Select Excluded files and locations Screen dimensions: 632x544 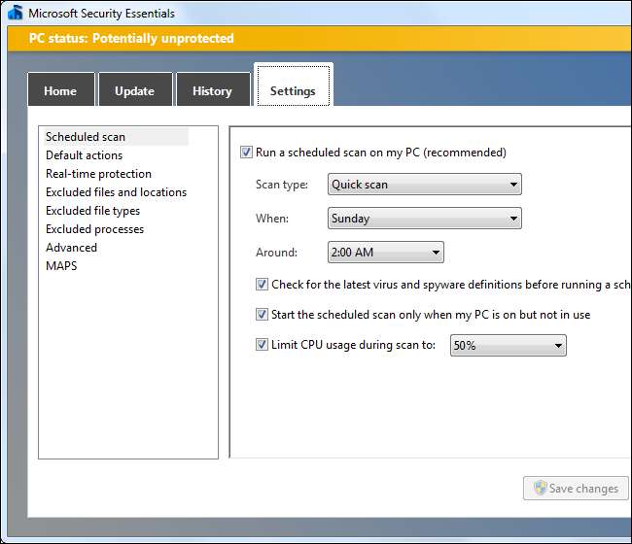[x=116, y=192]
